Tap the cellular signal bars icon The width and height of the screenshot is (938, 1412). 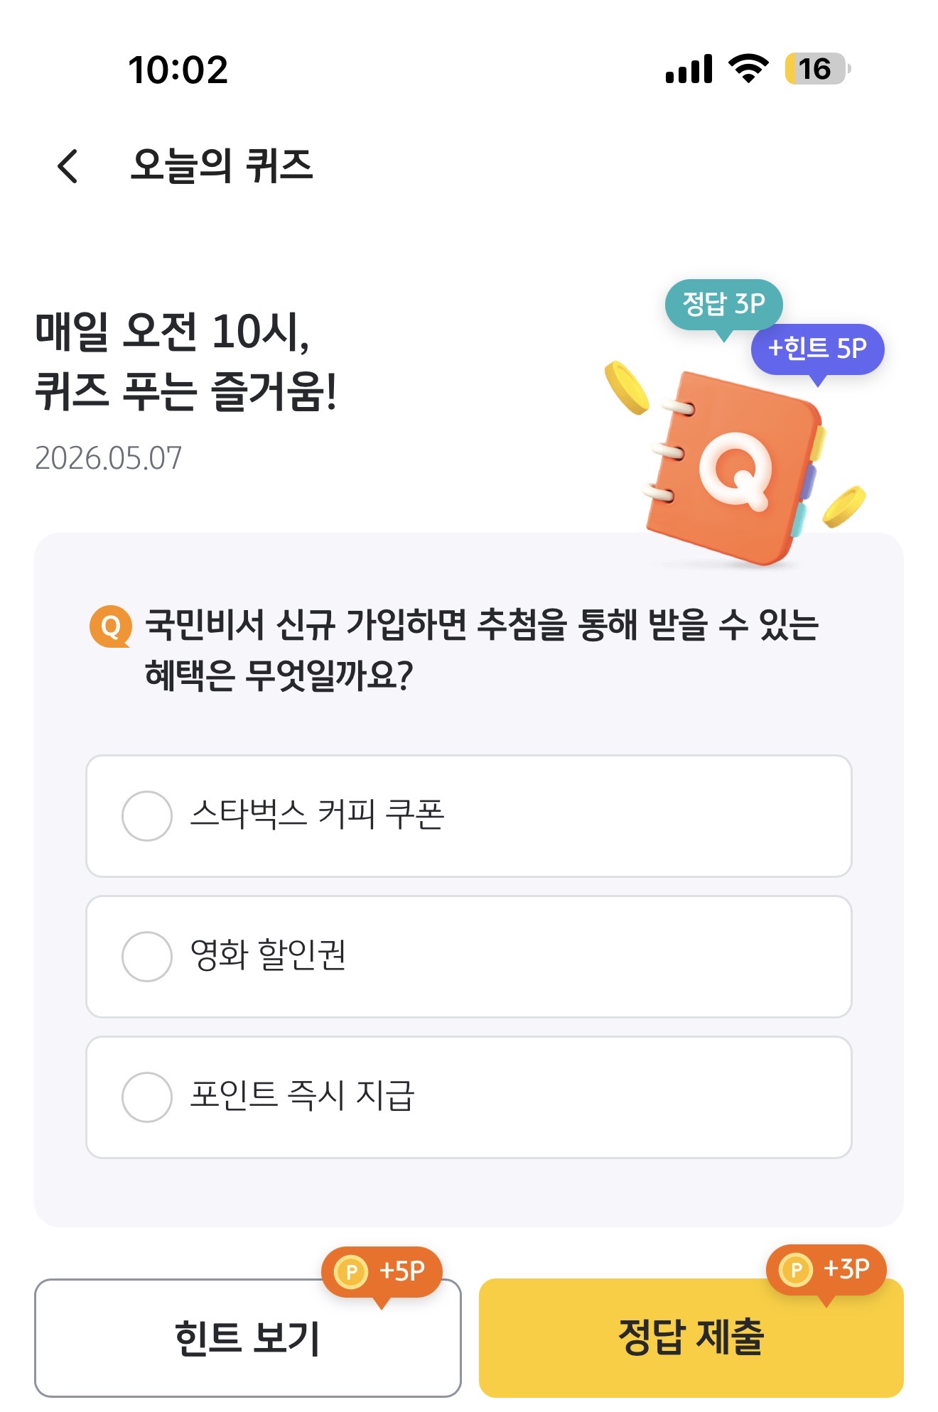coord(689,69)
